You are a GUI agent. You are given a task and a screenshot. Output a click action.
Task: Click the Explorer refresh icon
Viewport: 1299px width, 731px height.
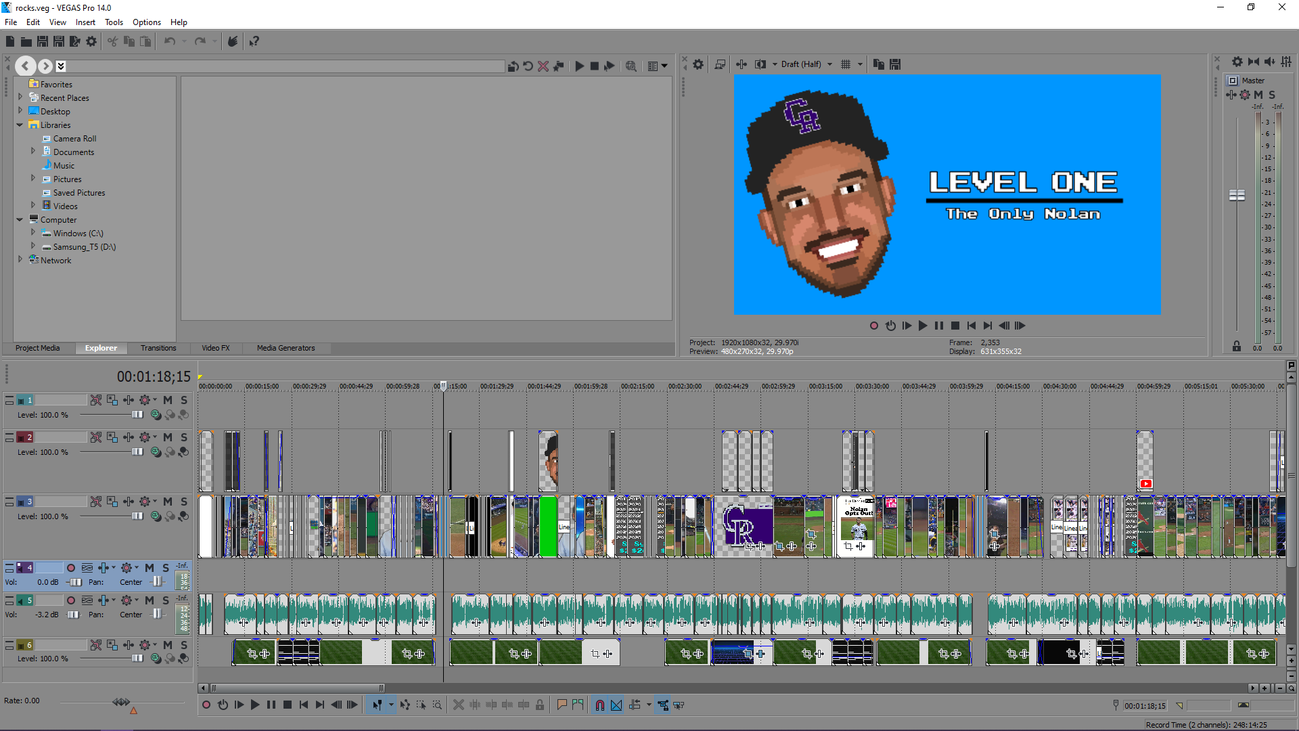coord(528,66)
